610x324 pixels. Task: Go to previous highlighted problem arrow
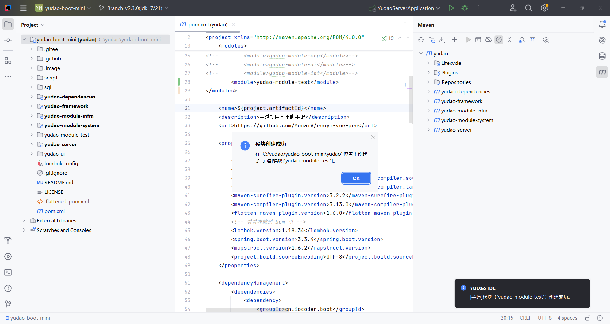[x=400, y=38]
